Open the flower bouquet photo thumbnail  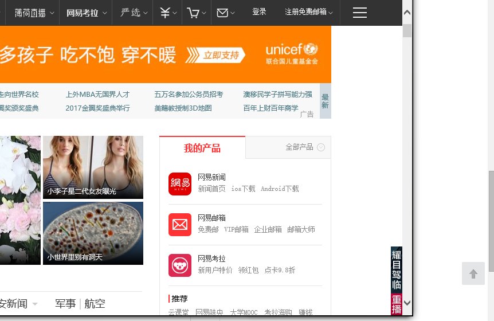click(x=20, y=201)
